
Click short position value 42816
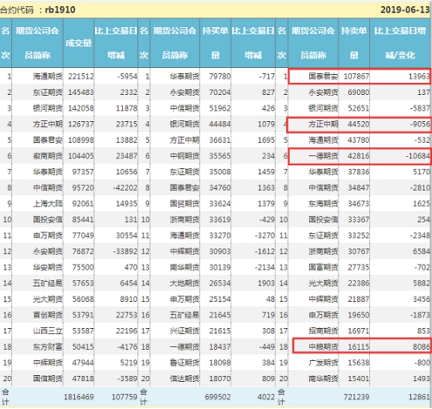pyautogui.click(x=359, y=156)
